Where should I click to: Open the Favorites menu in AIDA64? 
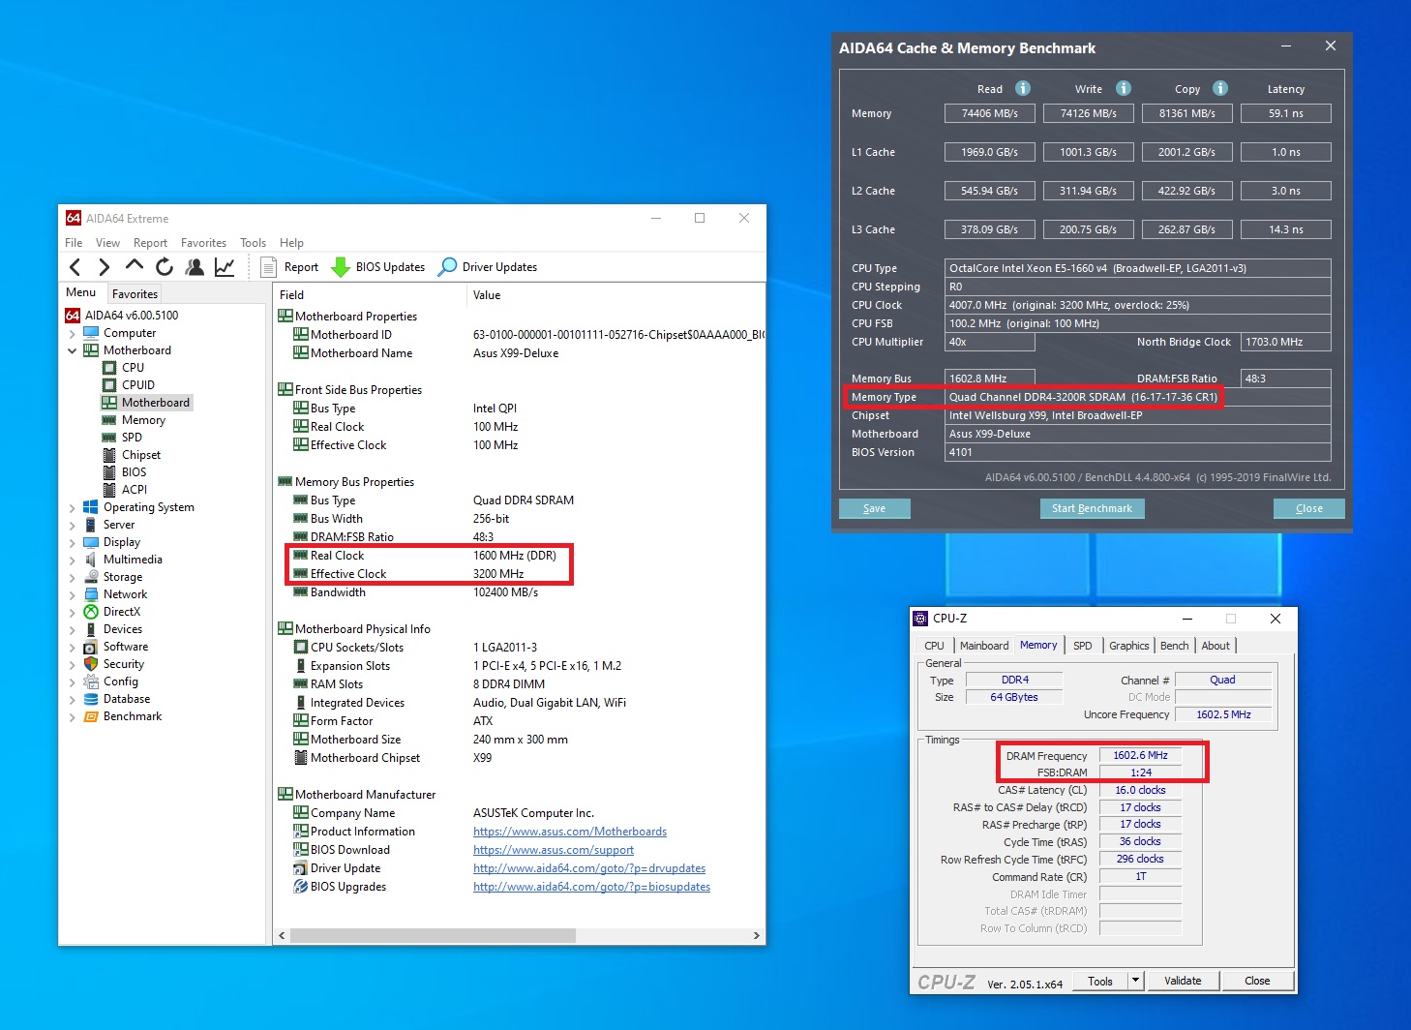coord(203,243)
